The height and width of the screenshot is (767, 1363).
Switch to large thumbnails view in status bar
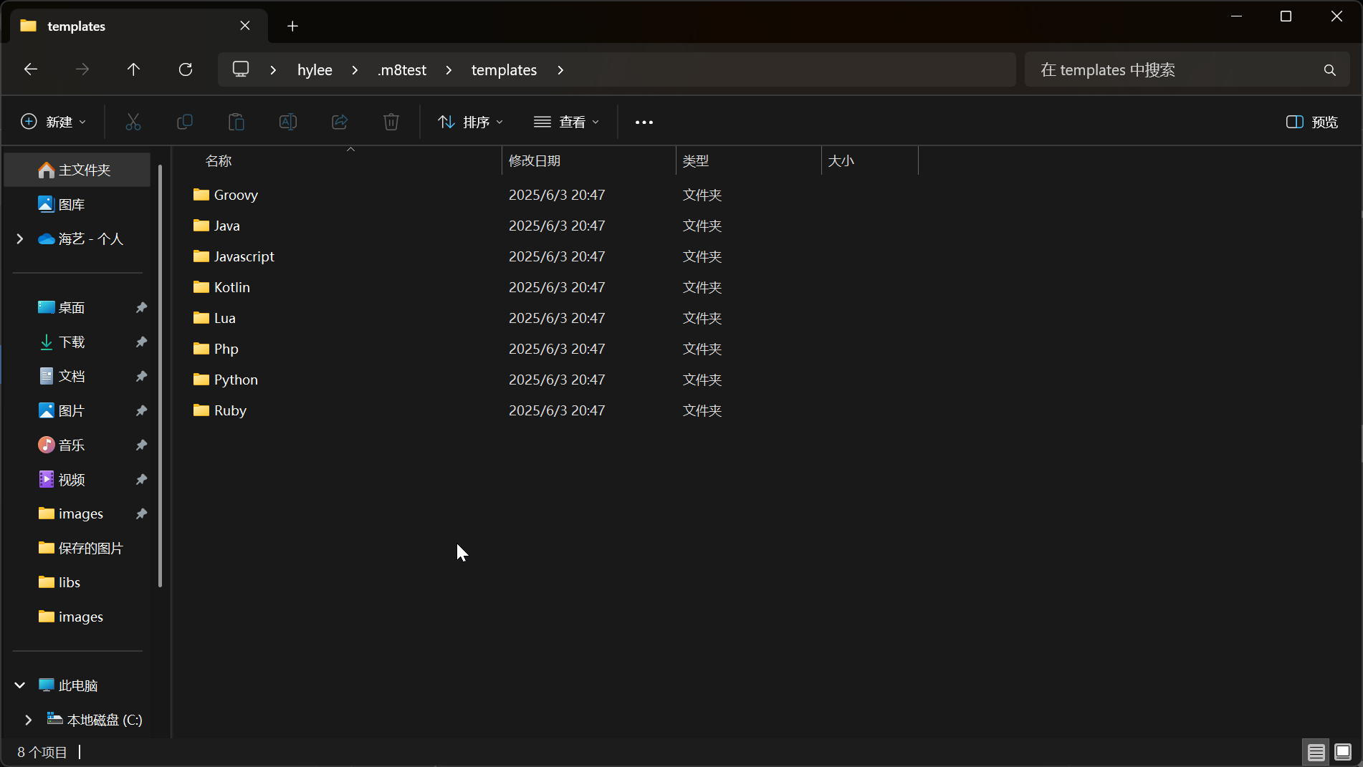click(1343, 752)
